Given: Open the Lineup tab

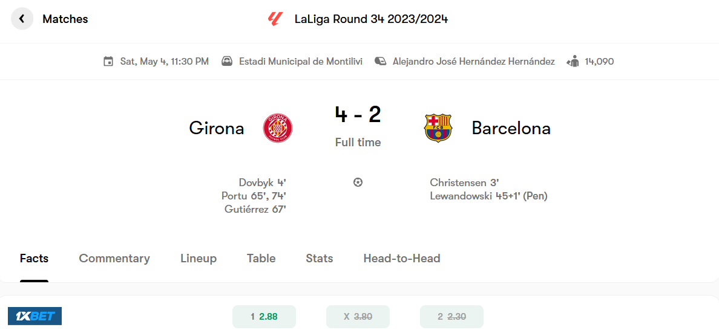Looking at the screenshot, I should click(199, 258).
